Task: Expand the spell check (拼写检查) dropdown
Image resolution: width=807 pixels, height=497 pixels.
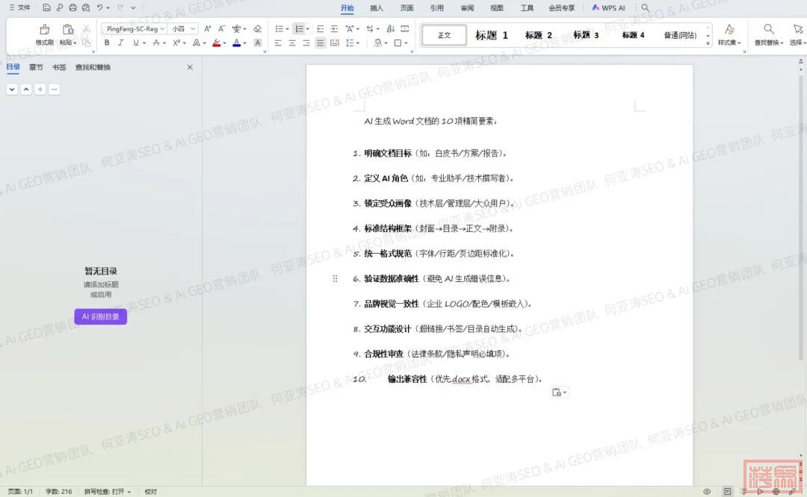Action: pyautogui.click(x=129, y=492)
